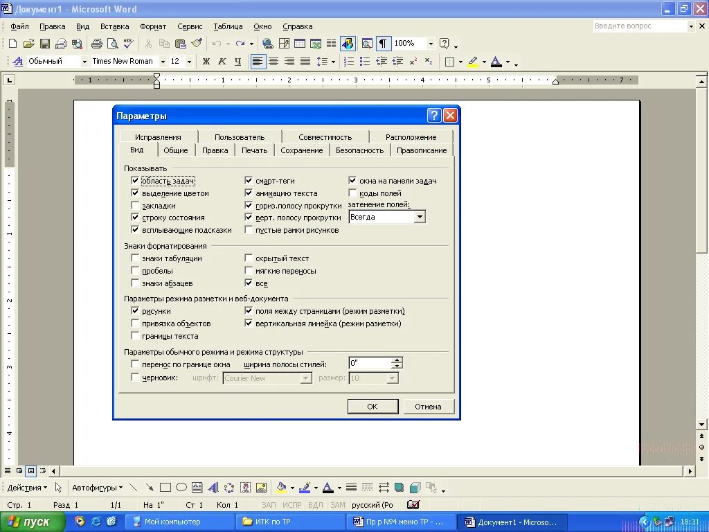This screenshot has height=532, width=709.
Task: Enable 'границы текста' checkbox
Action: 135,336
